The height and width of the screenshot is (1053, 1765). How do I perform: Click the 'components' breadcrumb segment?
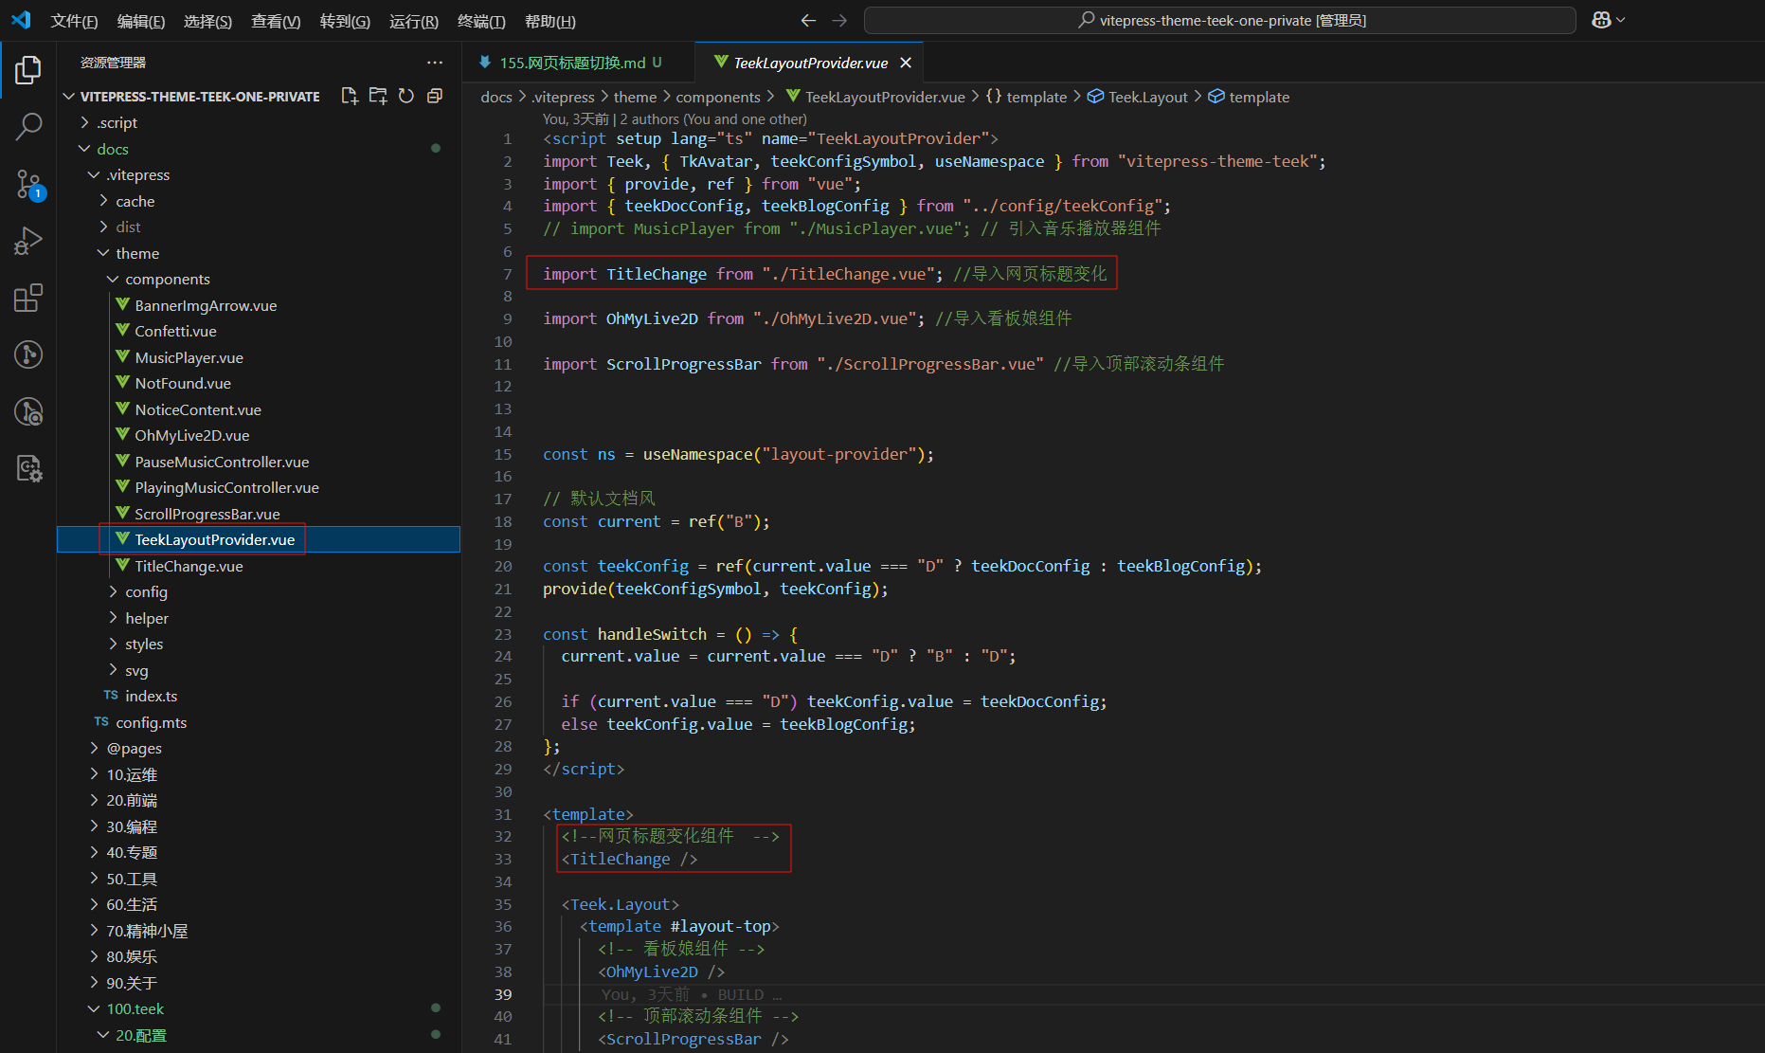pos(718,97)
